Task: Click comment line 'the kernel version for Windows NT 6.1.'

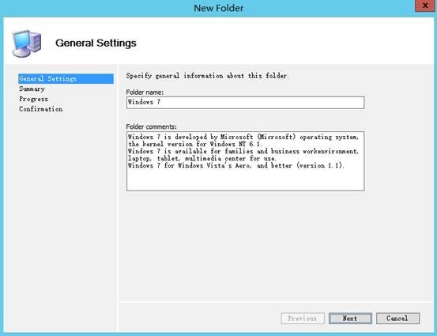Action: point(195,144)
